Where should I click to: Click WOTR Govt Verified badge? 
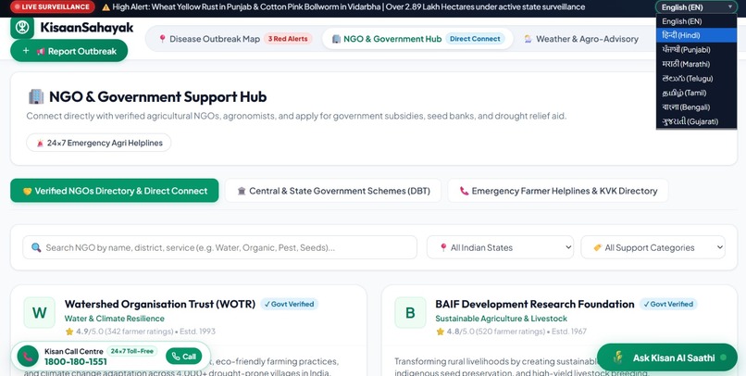pyautogui.click(x=290, y=304)
